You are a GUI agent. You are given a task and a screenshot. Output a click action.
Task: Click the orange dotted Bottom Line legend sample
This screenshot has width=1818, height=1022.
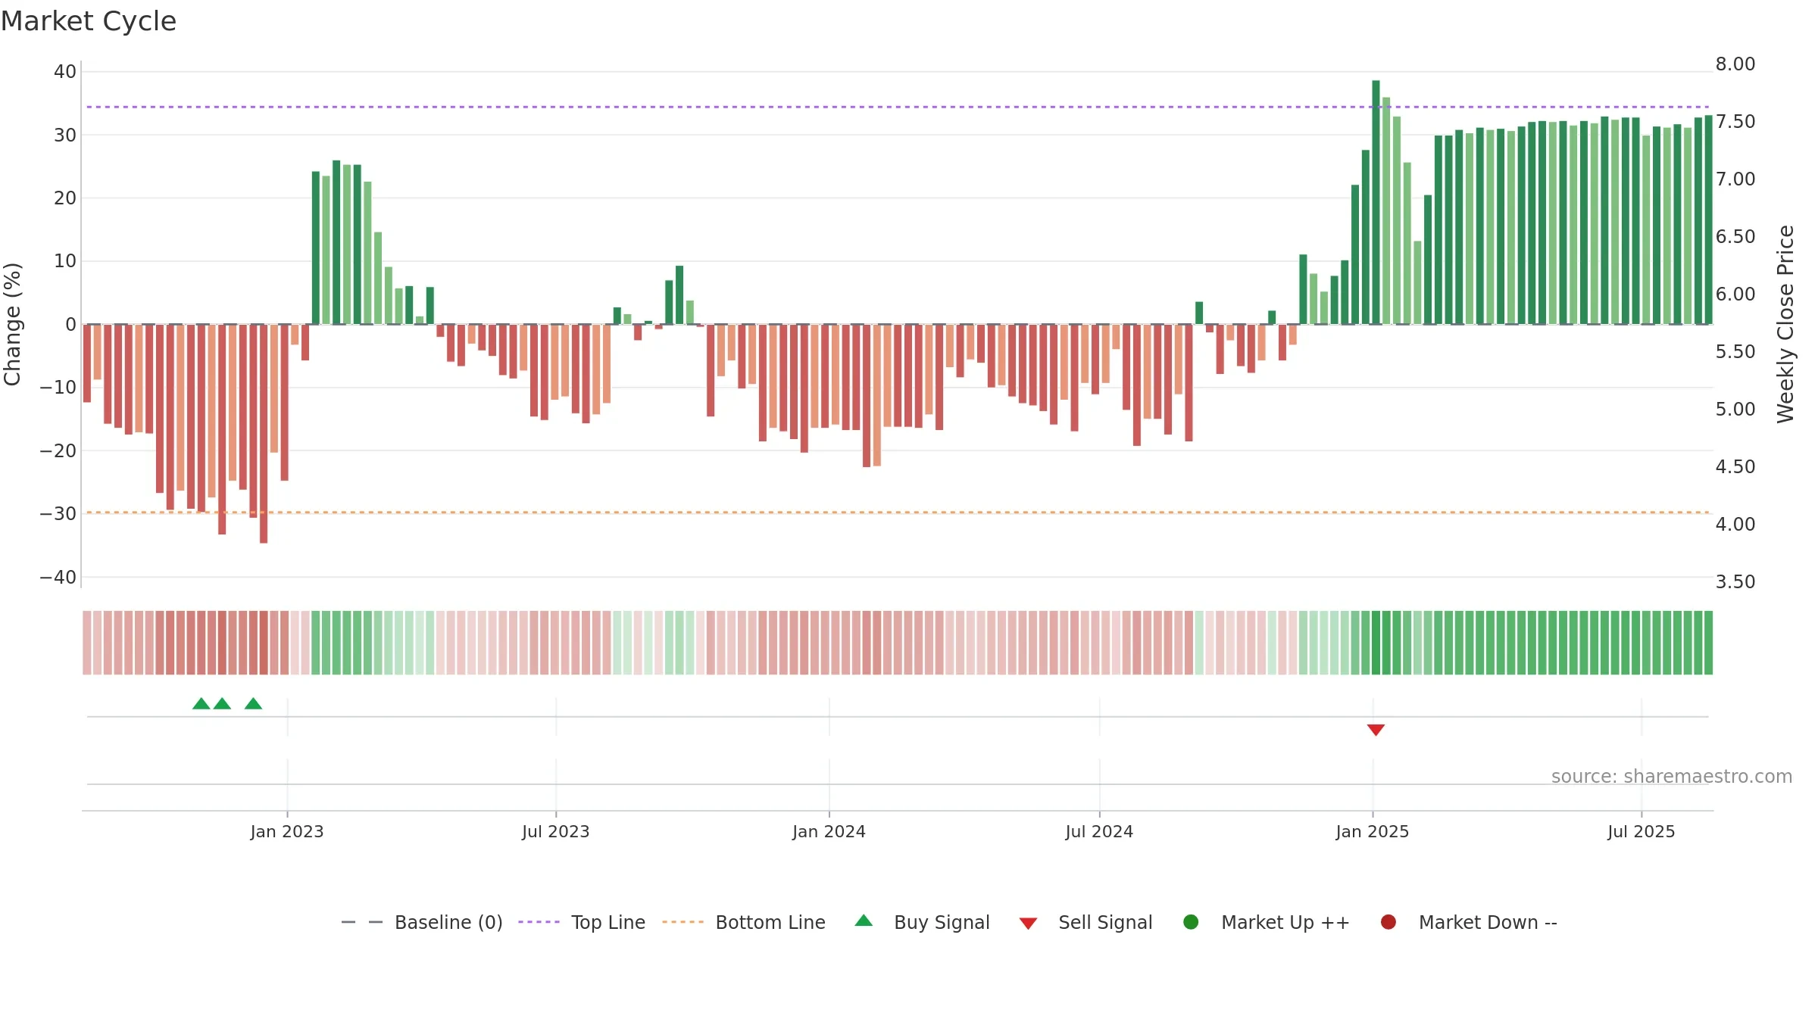683,922
